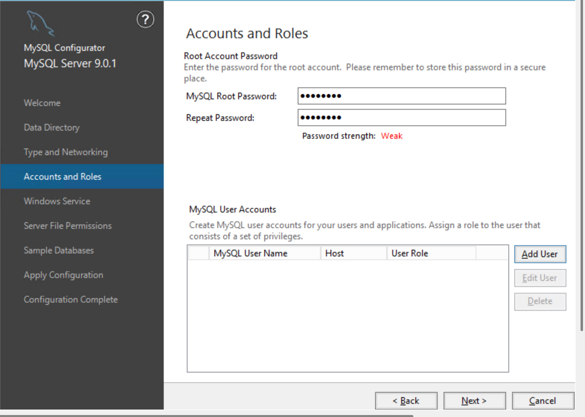Go to Sample Databases step
Screen dimensions: 585x417
(59, 250)
